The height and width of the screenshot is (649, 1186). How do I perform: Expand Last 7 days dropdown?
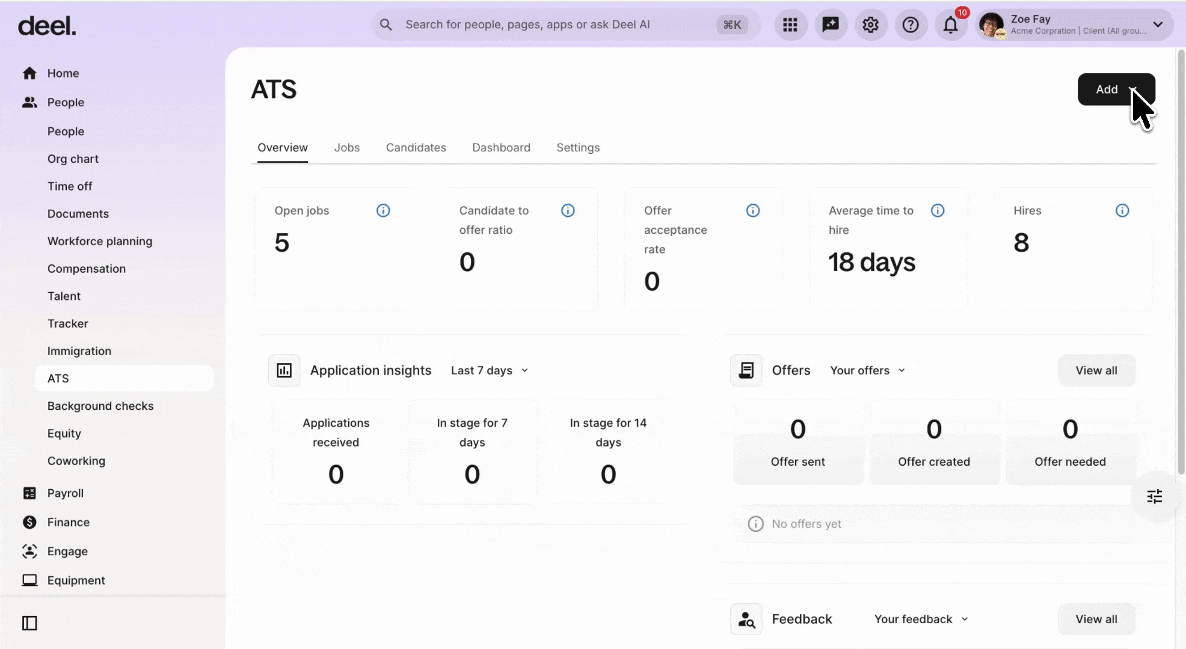[x=490, y=370]
